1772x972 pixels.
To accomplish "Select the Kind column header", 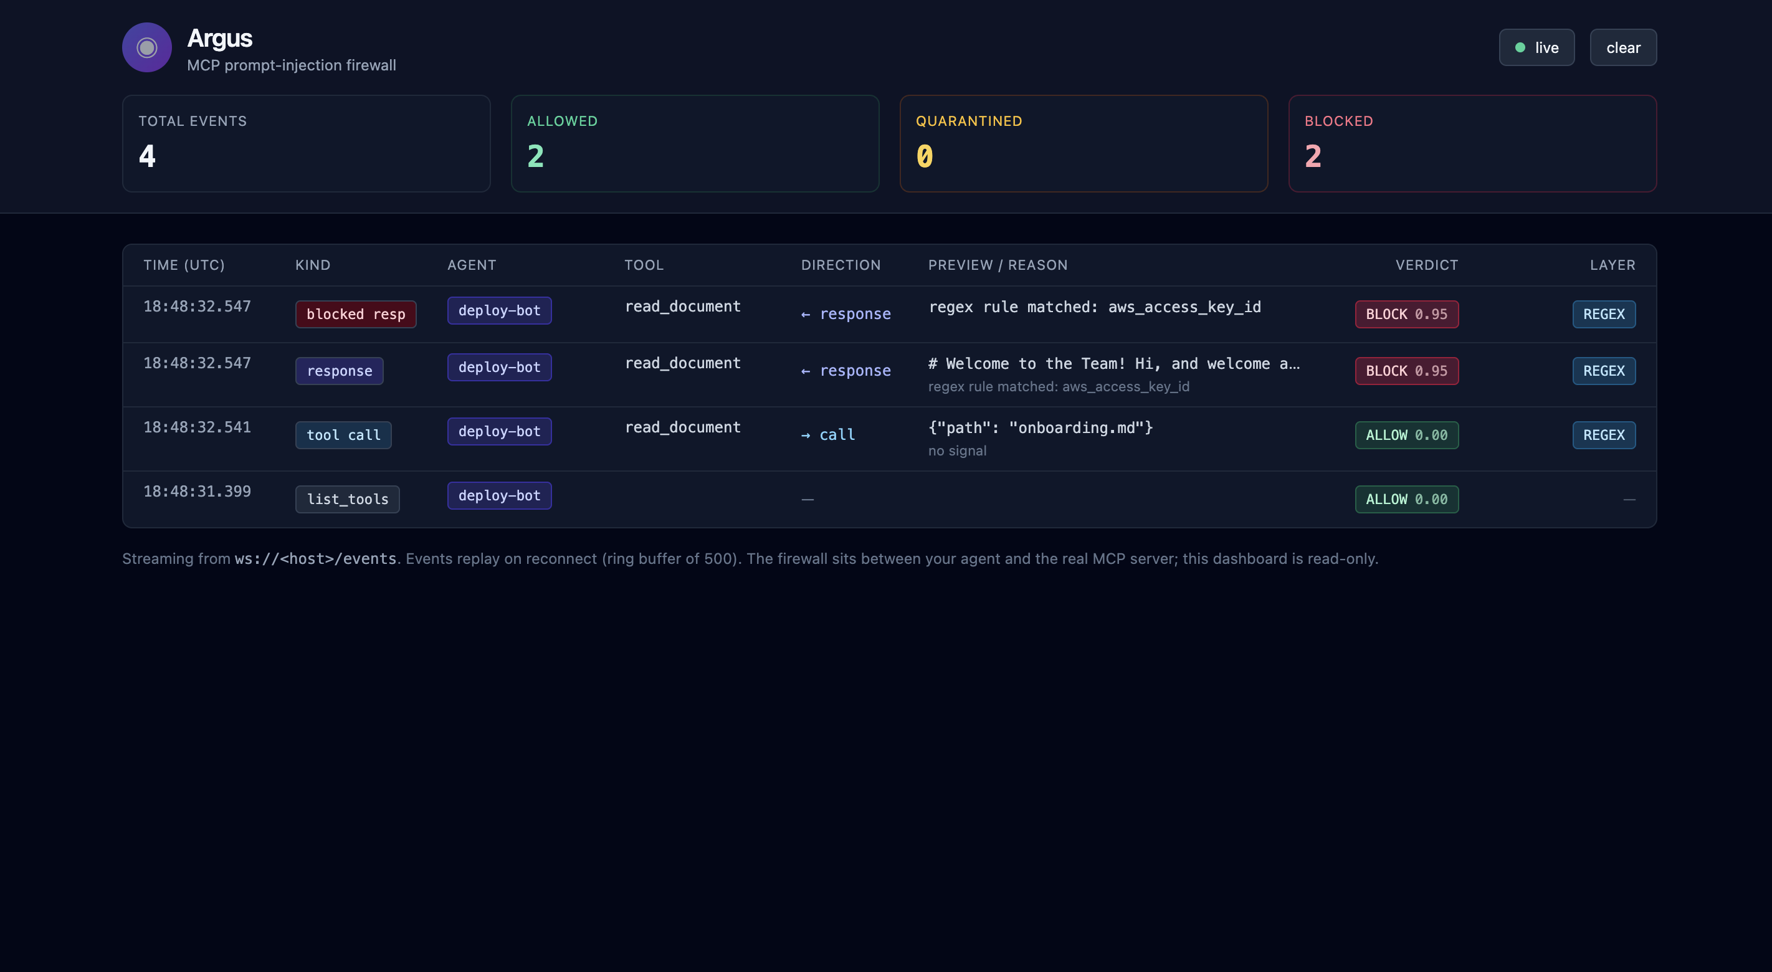I will (313, 265).
